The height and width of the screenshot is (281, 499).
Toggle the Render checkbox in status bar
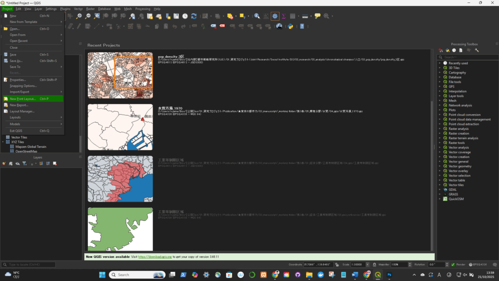tap(453, 264)
